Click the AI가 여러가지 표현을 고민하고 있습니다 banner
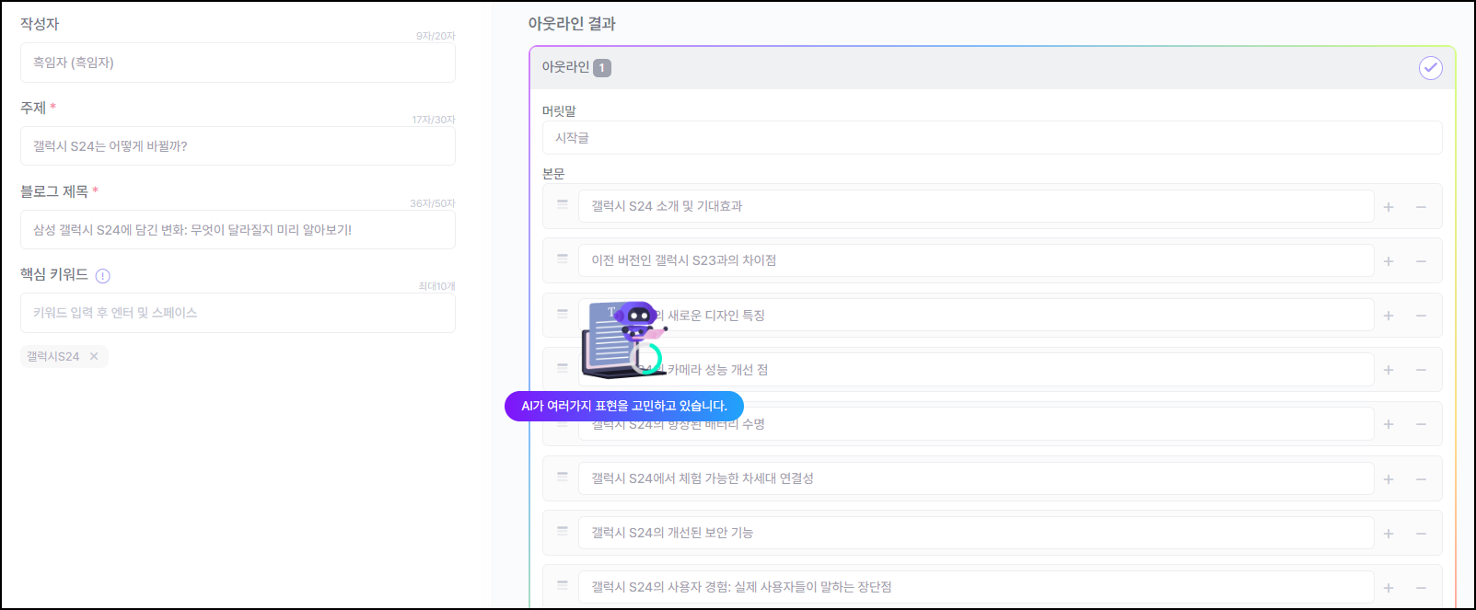The height and width of the screenshot is (610, 1476). pyautogui.click(x=624, y=406)
